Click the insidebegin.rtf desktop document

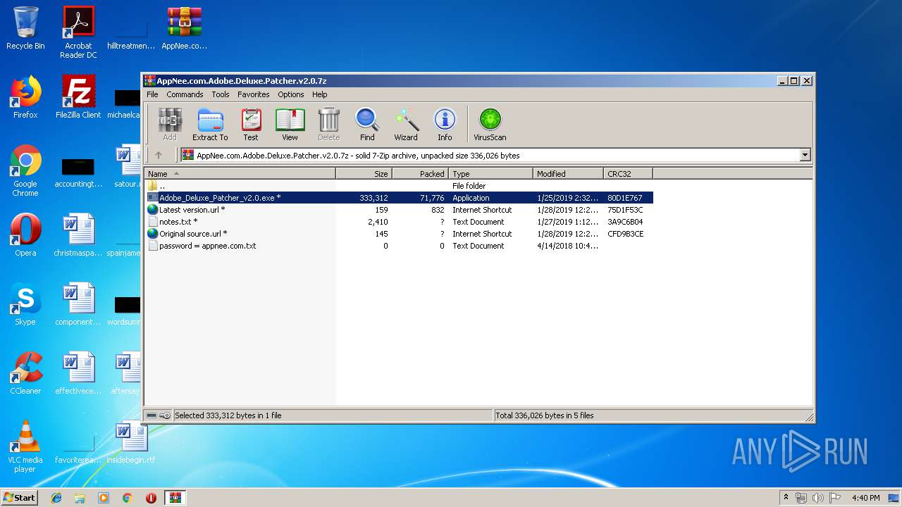tap(131, 442)
